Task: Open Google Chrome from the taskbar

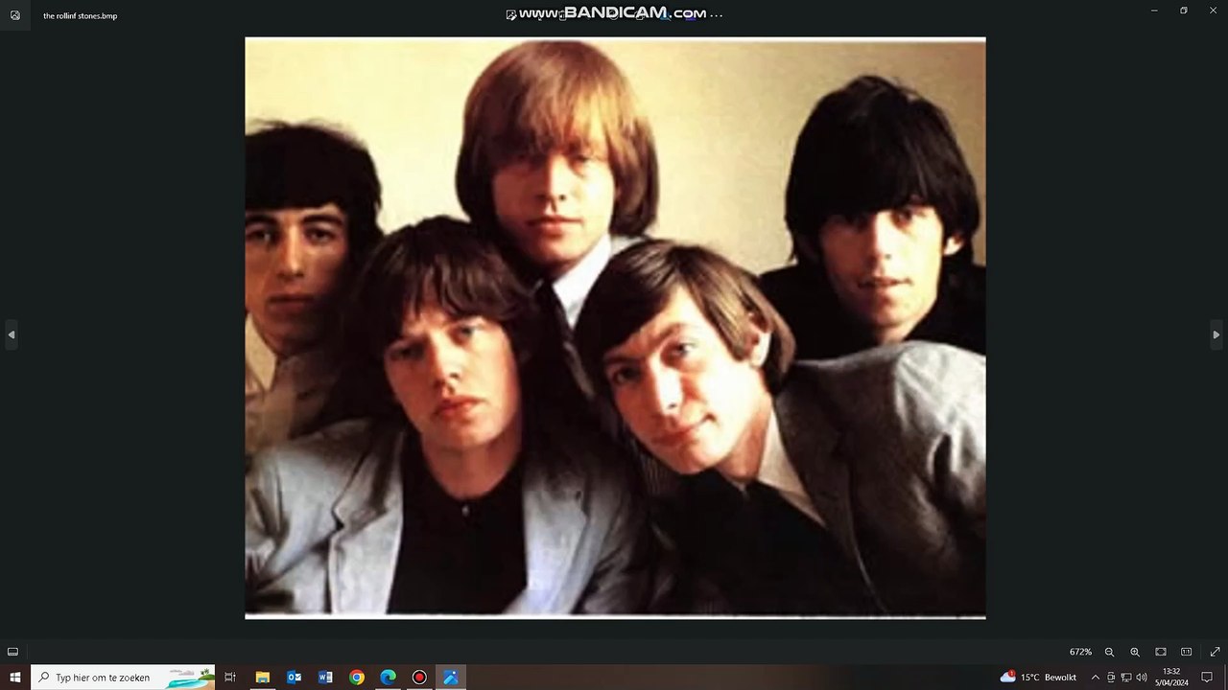Action: [357, 678]
